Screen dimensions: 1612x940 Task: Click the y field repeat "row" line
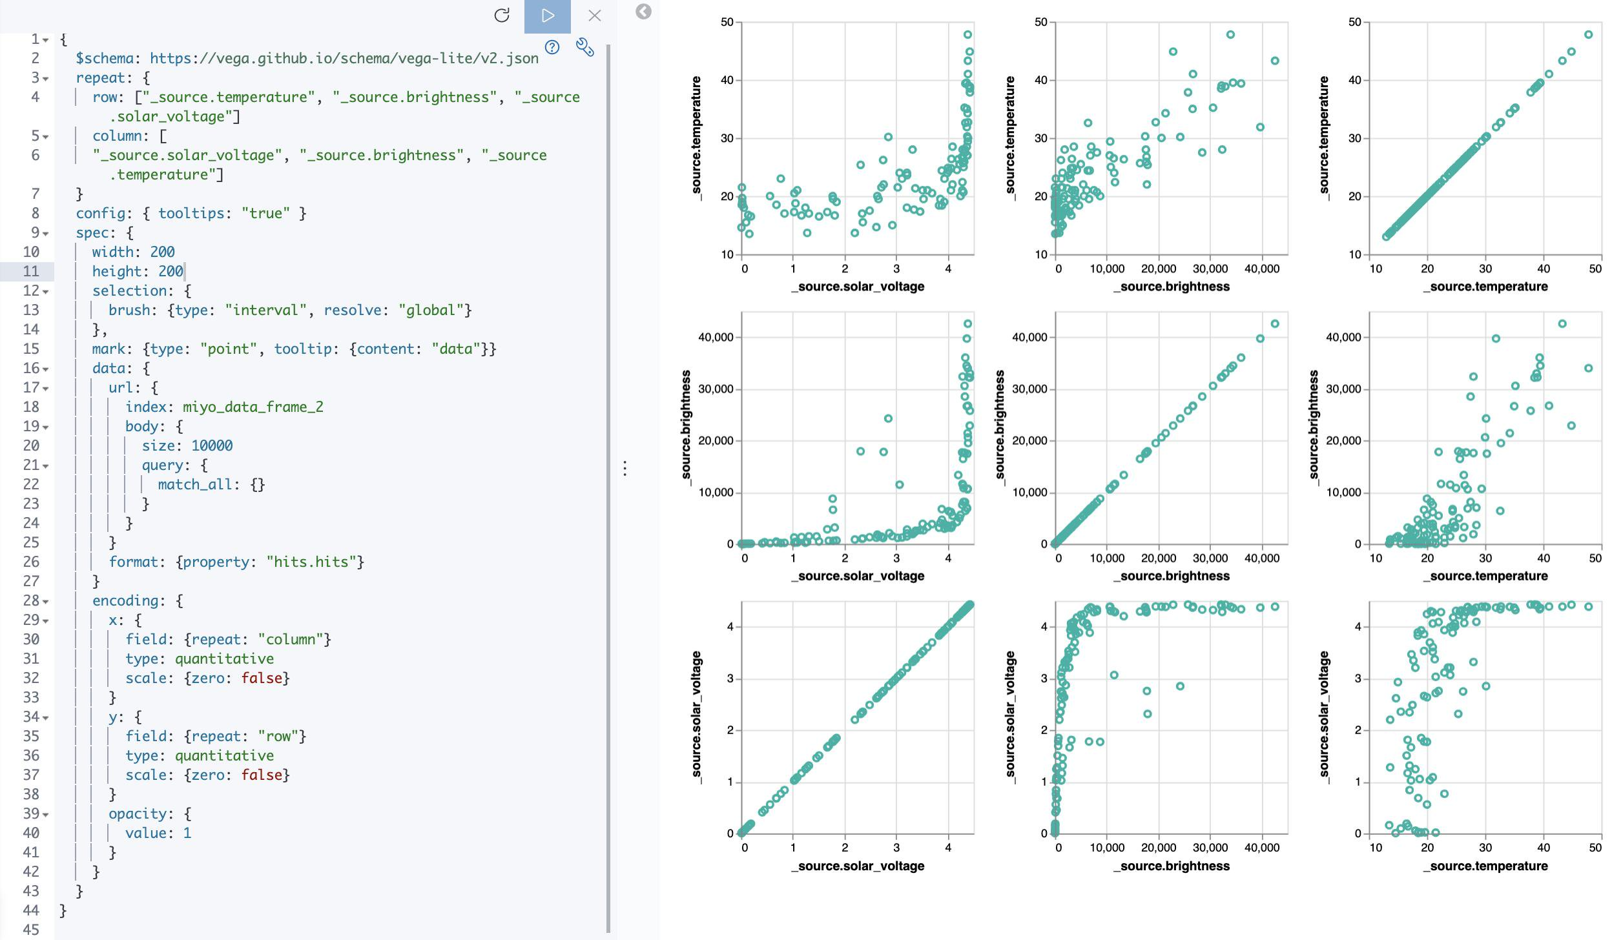coord(216,736)
